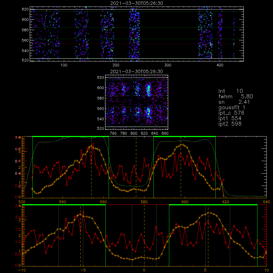Click the left green bar atop profile plot

(x=71, y=136)
